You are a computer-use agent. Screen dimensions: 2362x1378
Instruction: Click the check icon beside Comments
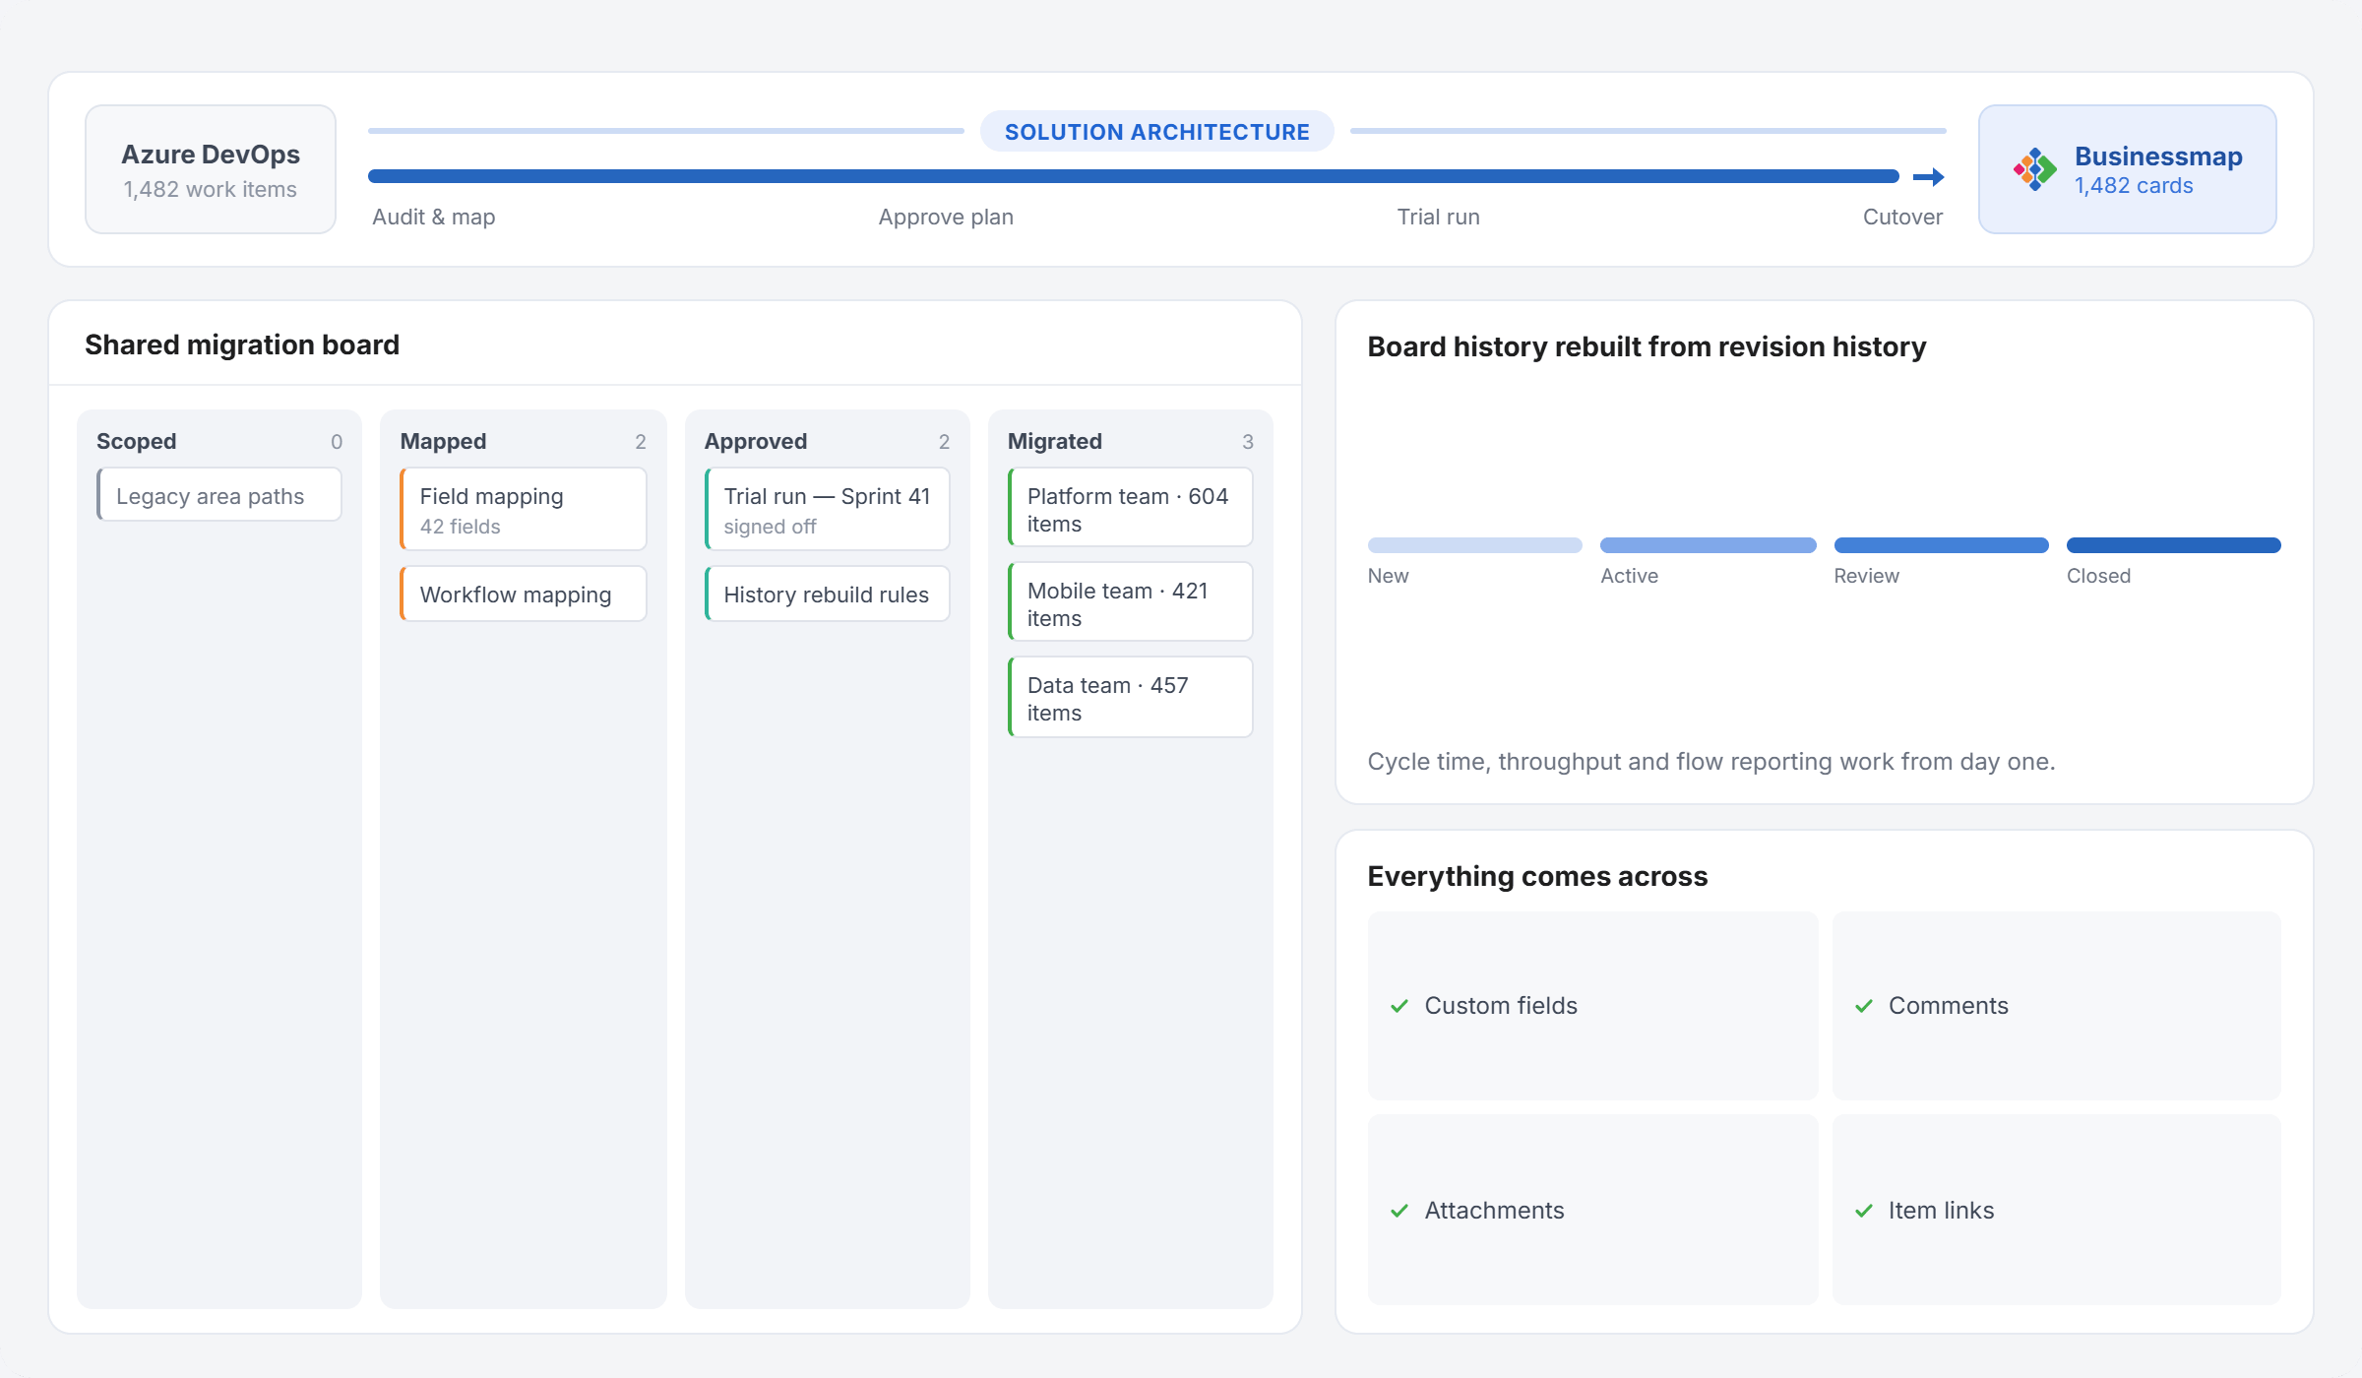[x=1863, y=1006]
